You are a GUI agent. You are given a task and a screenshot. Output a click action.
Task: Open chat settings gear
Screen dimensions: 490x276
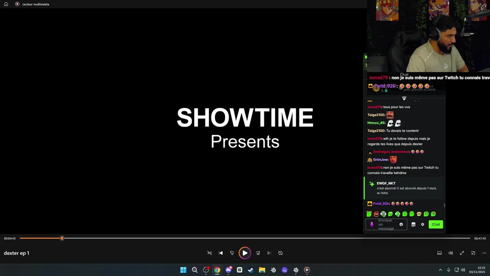coord(423,224)
